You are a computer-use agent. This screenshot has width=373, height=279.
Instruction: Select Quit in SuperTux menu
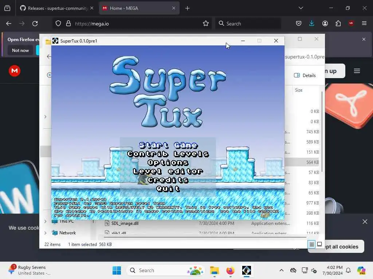click(x=168, y=189)
